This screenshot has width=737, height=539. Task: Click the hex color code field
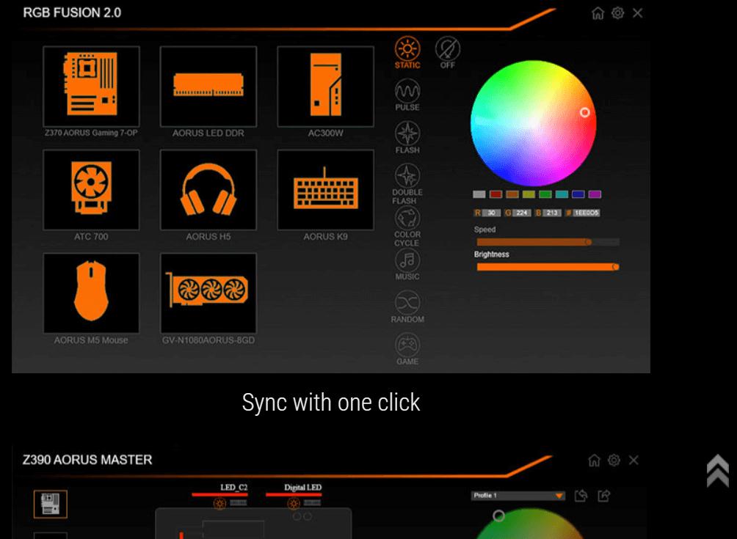pos(587,213)
